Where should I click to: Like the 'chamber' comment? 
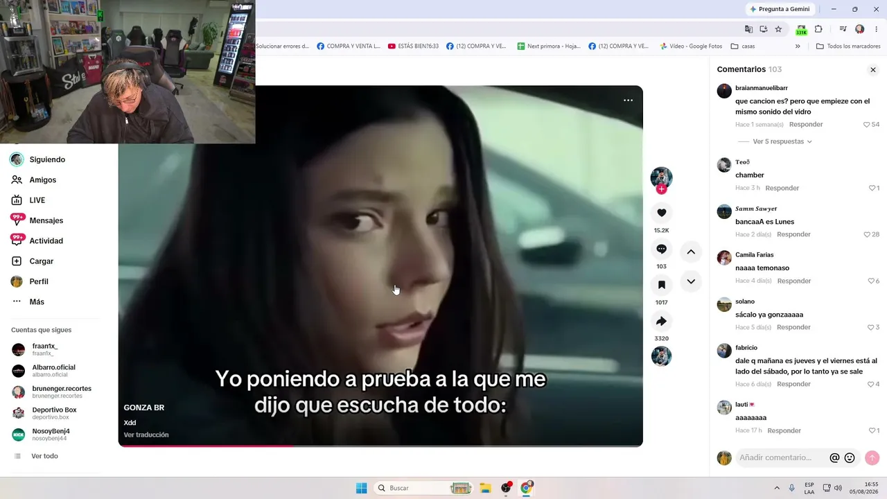pos(872,188)
